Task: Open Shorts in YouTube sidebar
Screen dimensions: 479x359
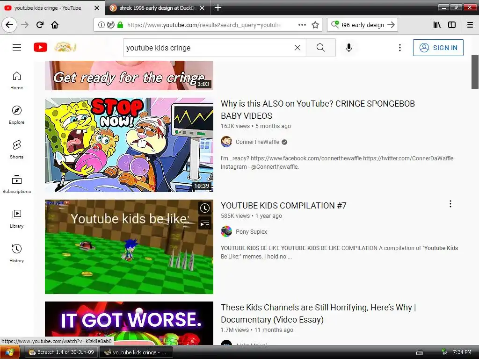Action: coord(17,150)
